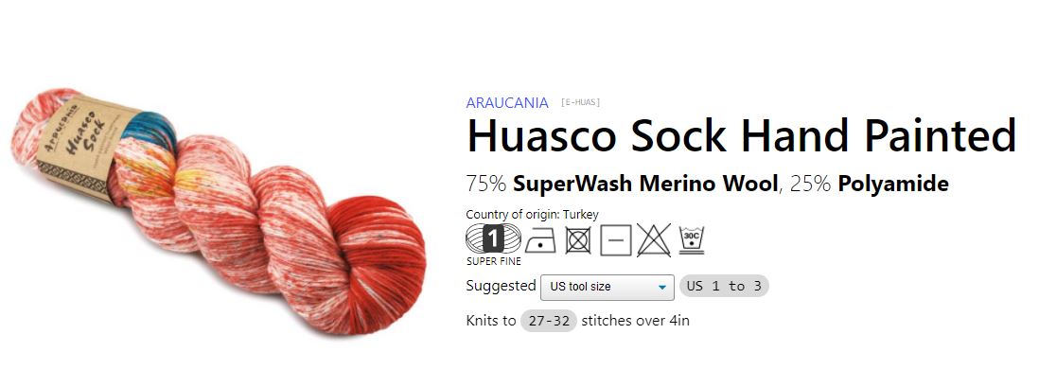Click the do not tumble dry icon
Screen dimensions: 1039x387
(x=578, y=240)
